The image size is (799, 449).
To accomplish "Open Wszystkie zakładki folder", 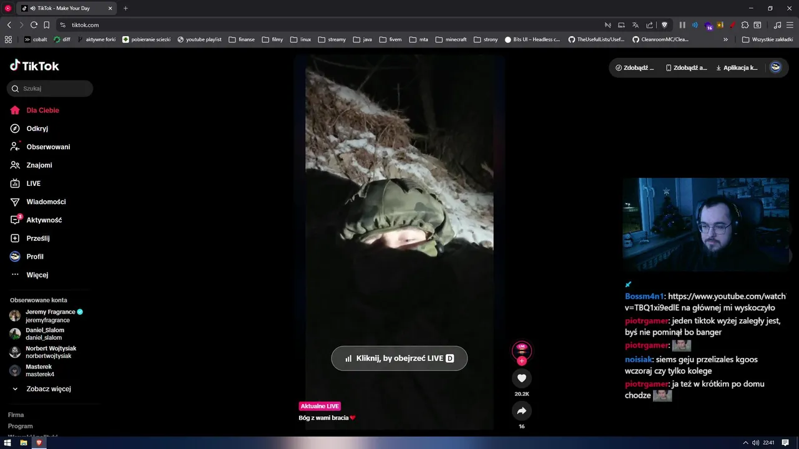I will coord(767,39).
